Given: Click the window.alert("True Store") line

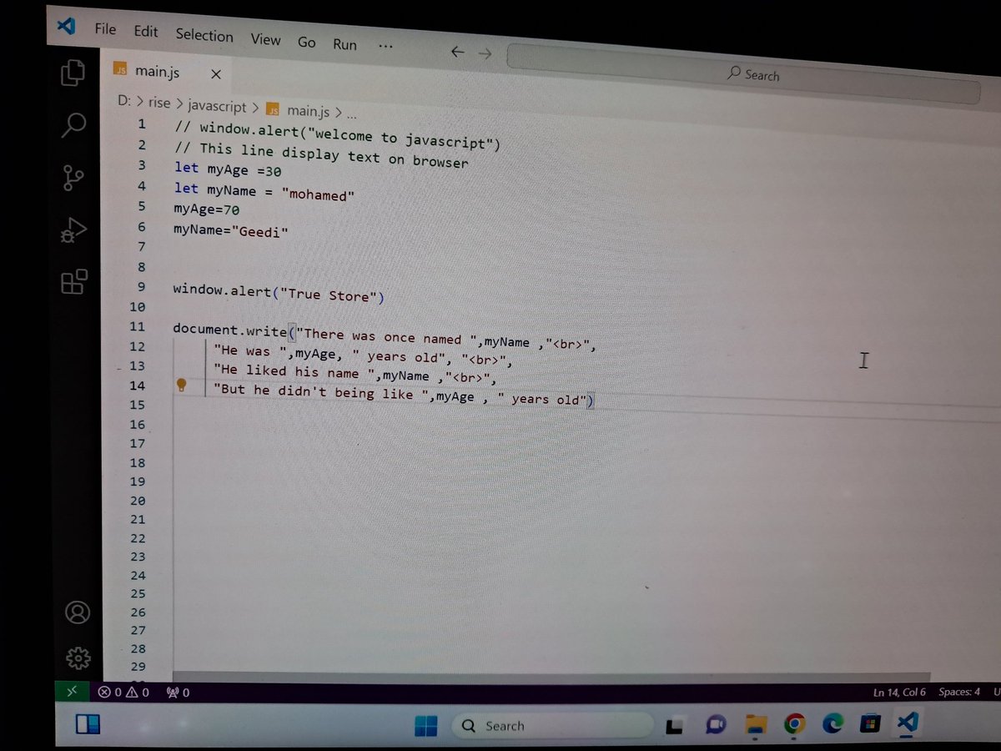Looking at the screenshot, I should coord(279,292).
